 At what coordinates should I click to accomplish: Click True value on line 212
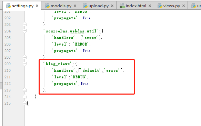point(84,84)
